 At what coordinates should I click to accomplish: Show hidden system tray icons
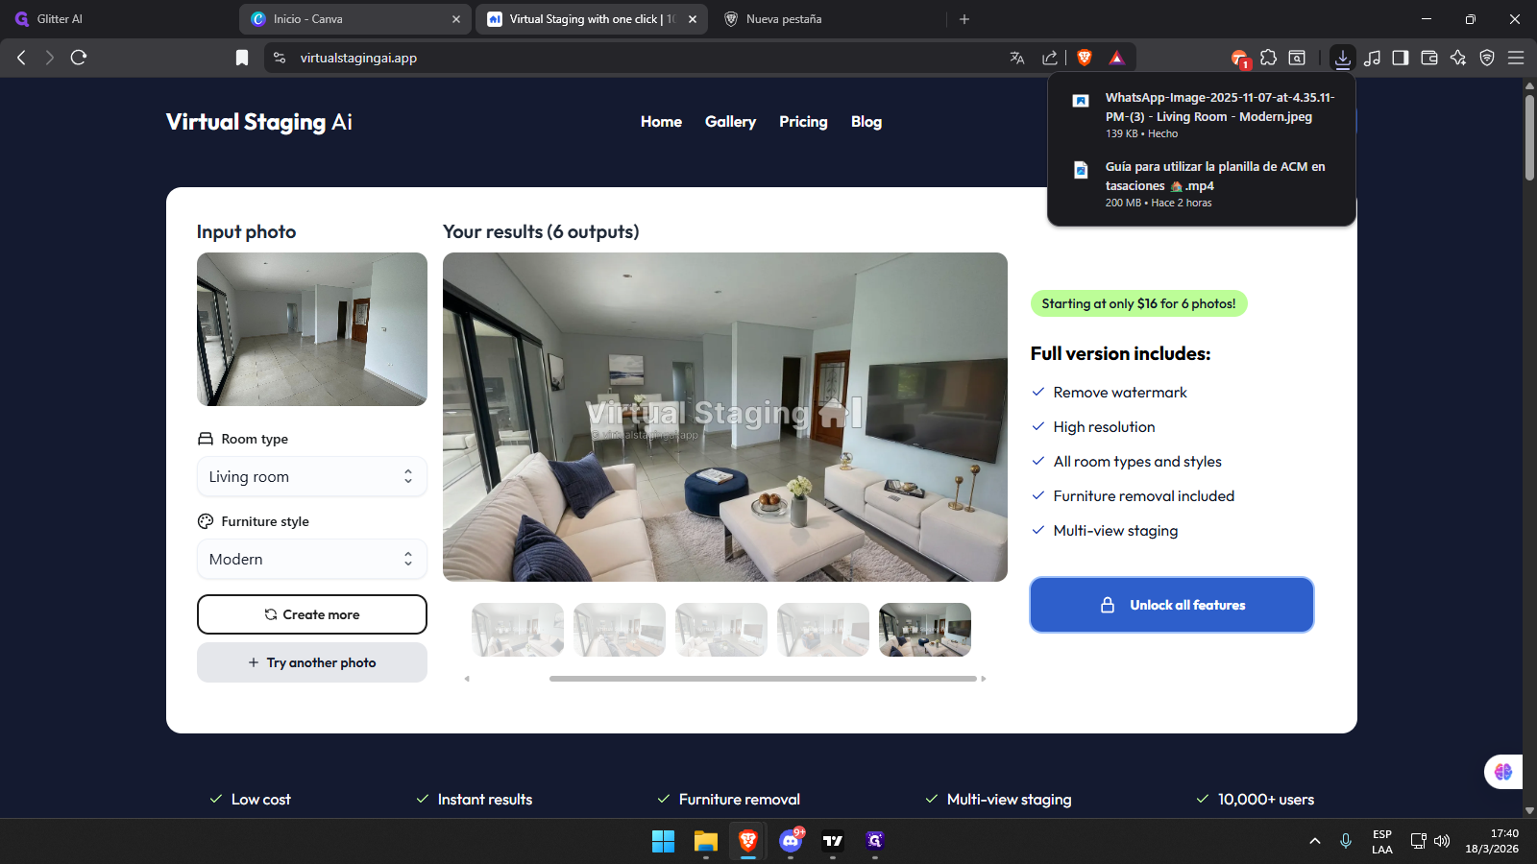[1314, 841]
